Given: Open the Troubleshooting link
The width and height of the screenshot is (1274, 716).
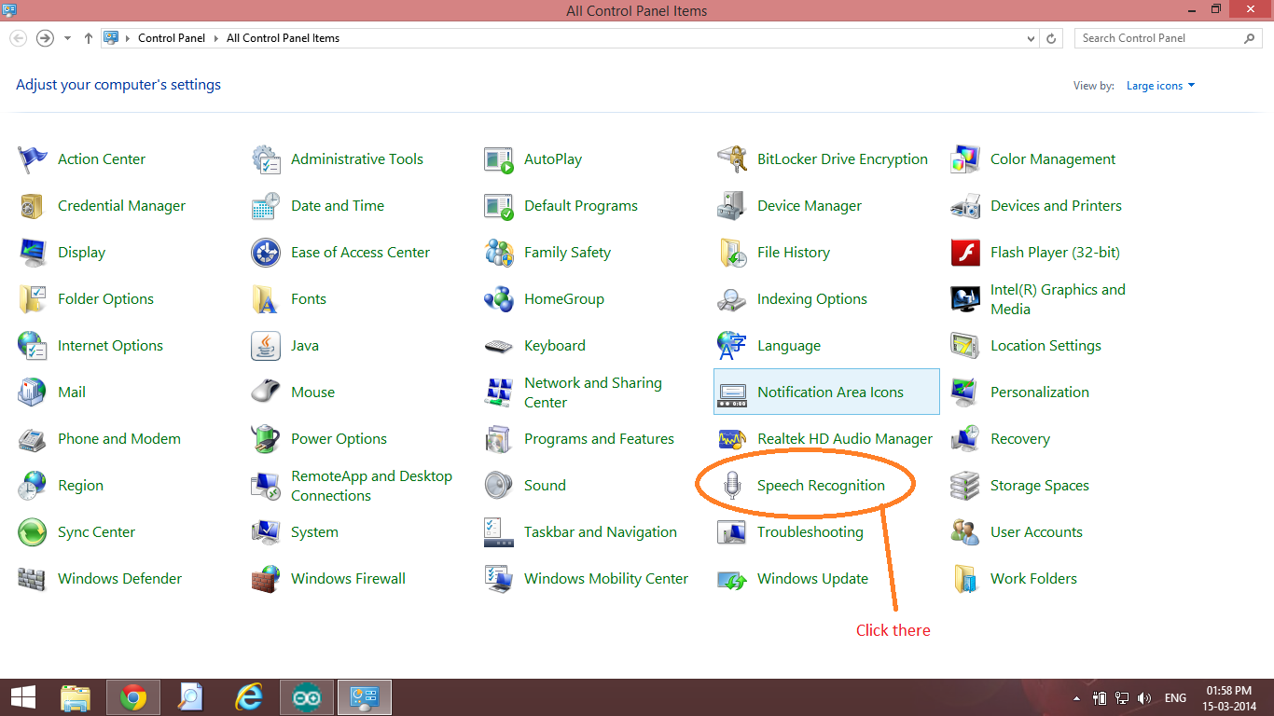Looking at the screenshot, I should click(810, 532).
